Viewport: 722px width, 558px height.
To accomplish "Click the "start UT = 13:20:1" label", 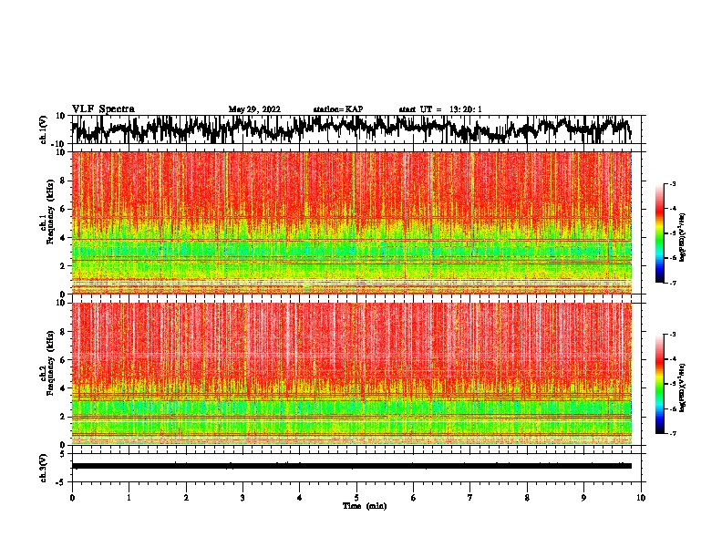I will 440,109.
